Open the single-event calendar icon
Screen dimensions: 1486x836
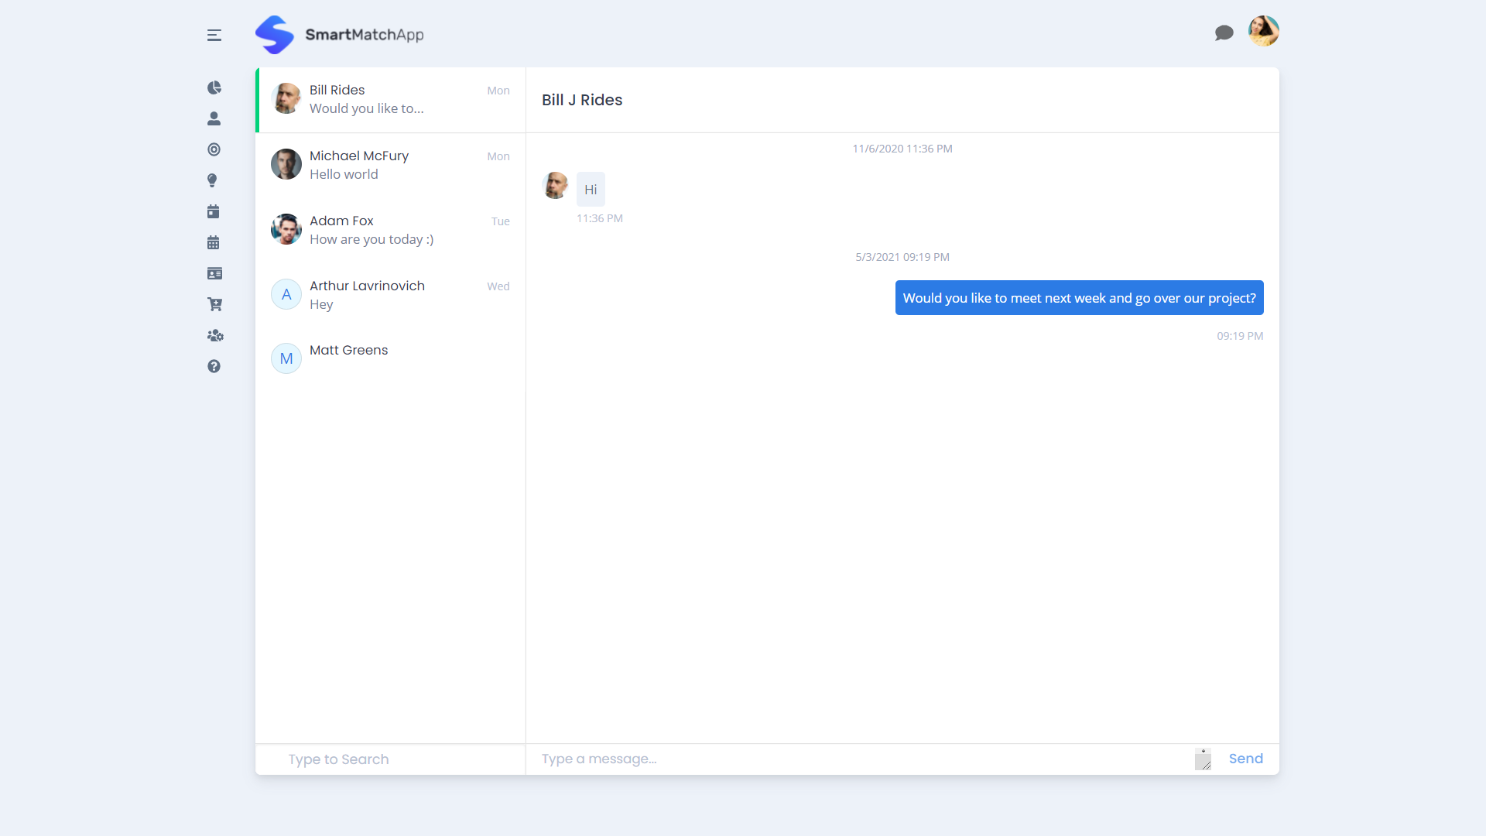point(214,211)
